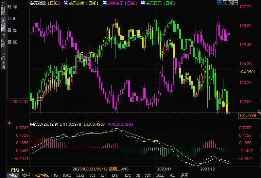Expand the MACD(26,12,9) parameter label
Screen dimensions: 261x178
[44, 124]
